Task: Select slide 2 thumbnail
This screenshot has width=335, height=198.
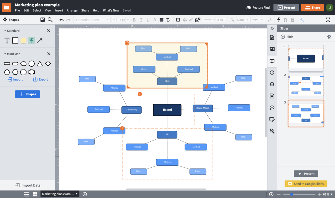Action: point(306,86)
